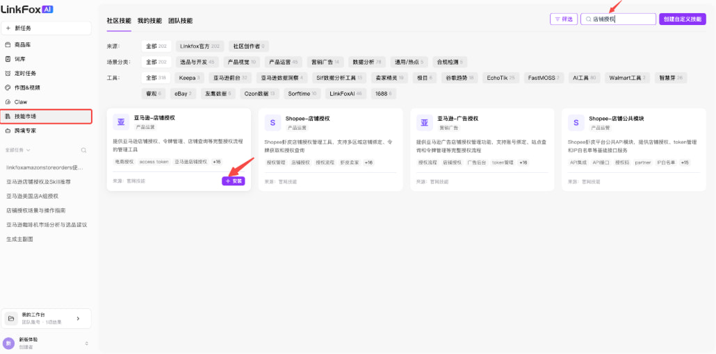Click the LinkFox AI logo
The height and width of the screenshot is (354, 716).
(x=27, y=9)
